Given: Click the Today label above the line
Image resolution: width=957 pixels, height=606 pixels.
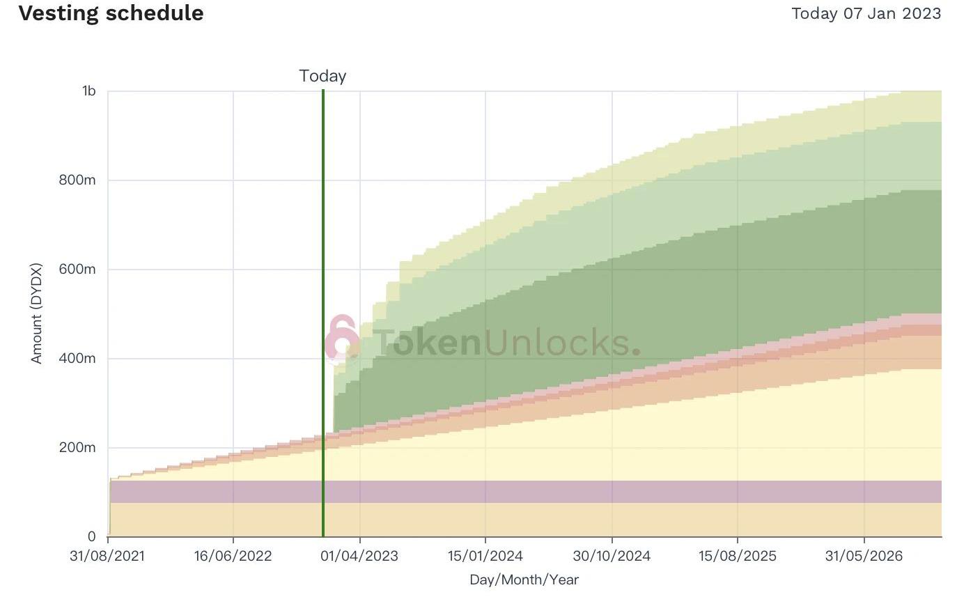Looking at the screenshot, I should (x=322, y=76).
